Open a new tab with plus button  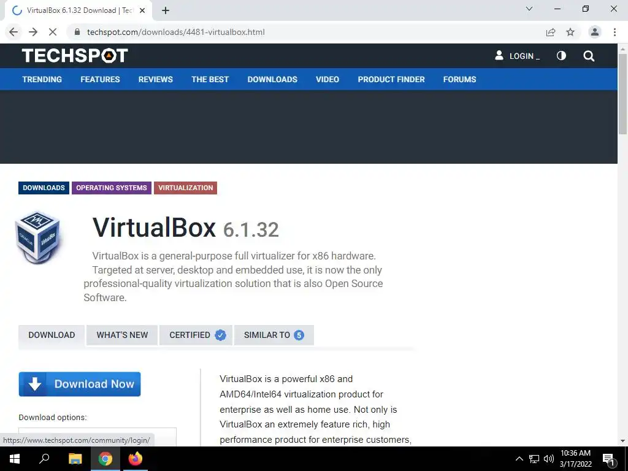tap(166, 11)
